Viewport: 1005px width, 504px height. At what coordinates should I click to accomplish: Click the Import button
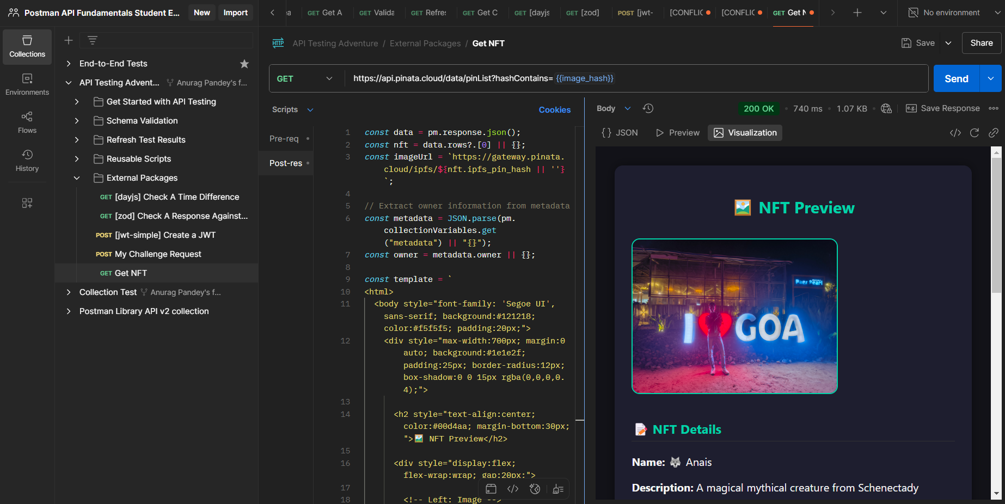(x=236, y=13)
